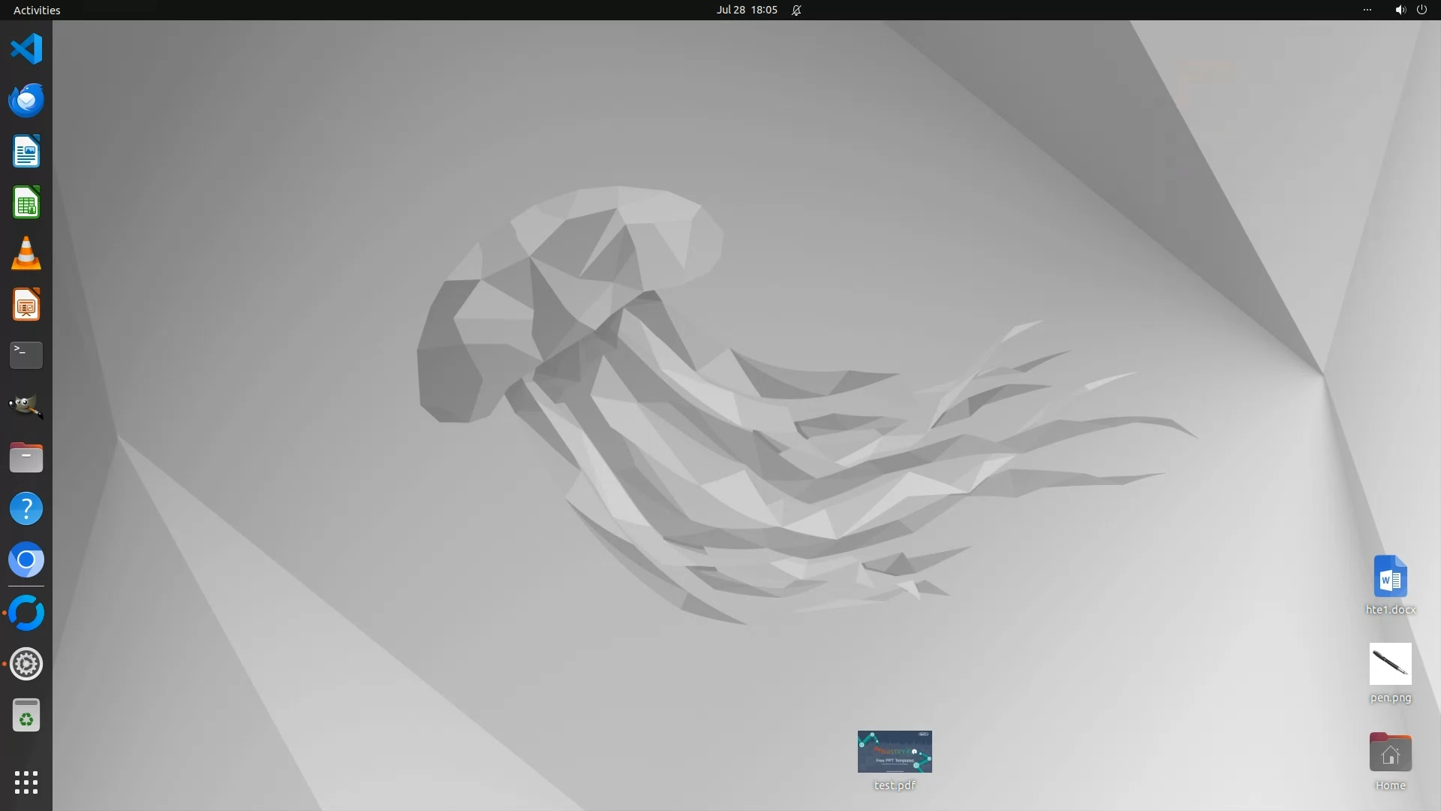Open the Help application
Image resolution: width=1441 pixels, height=811 pixels.
[26, 509]
